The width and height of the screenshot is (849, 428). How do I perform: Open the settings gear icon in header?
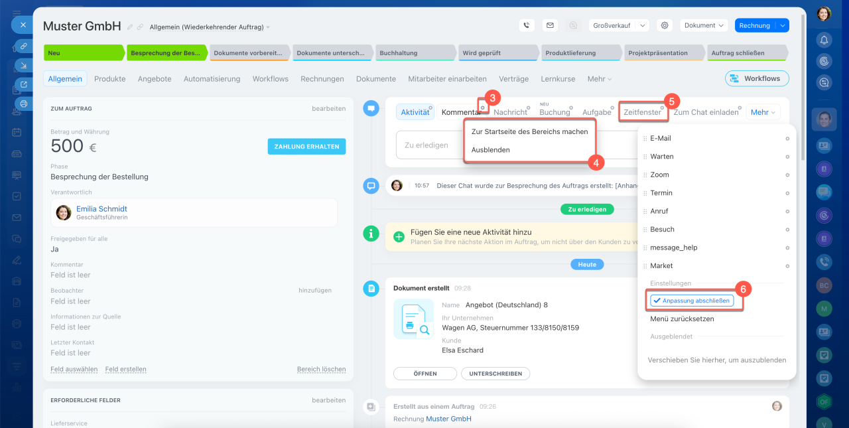pyautogui.click(x=664, y=25)
